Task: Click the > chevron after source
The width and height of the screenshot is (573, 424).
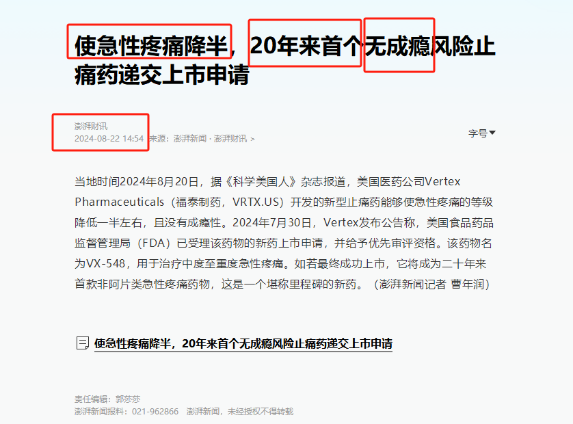Action: 252,140
